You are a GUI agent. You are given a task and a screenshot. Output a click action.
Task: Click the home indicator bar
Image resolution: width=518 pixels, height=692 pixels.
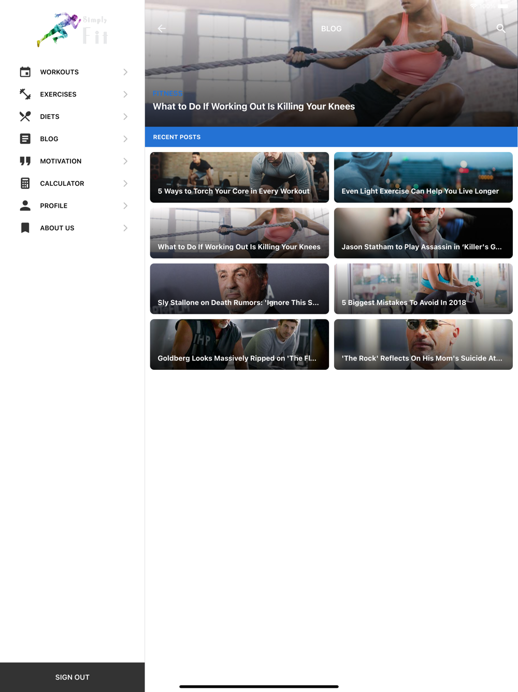coord(259,686)
